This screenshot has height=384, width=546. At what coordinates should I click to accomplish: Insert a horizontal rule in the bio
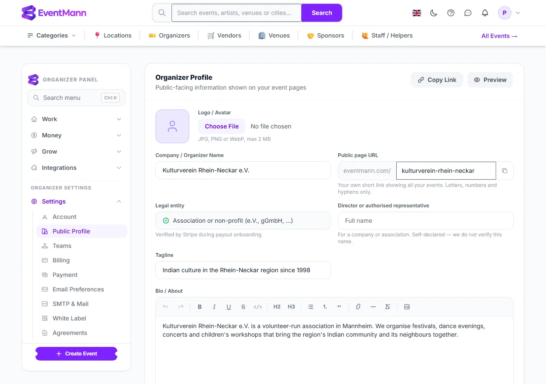(x=373, y=307)
